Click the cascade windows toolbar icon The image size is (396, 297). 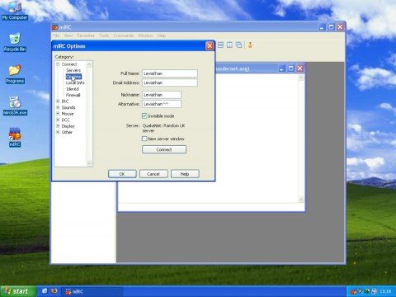pyautogui.click(x=238, y=45)
